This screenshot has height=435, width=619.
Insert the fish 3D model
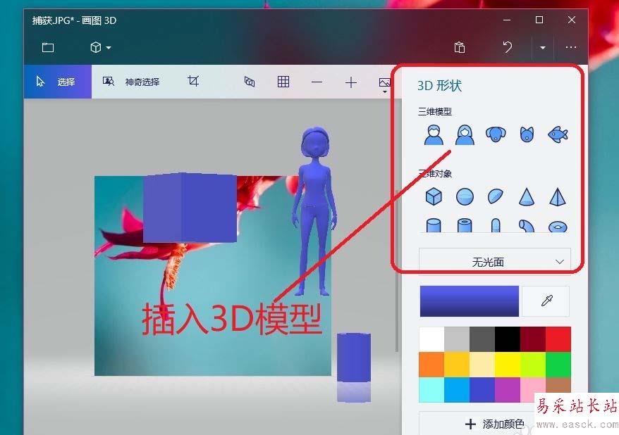[558, 134]
